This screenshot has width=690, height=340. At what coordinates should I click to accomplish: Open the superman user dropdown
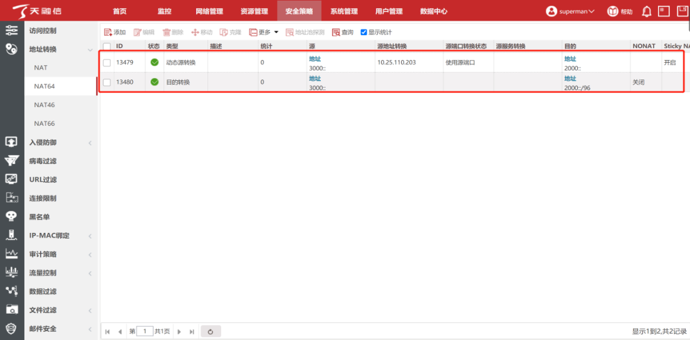(570, 11)
